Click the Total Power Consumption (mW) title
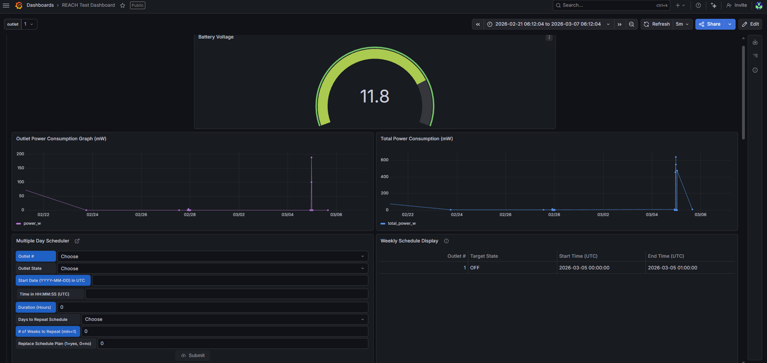The height and width of the screenshot is (363, 767). point(417,139)
